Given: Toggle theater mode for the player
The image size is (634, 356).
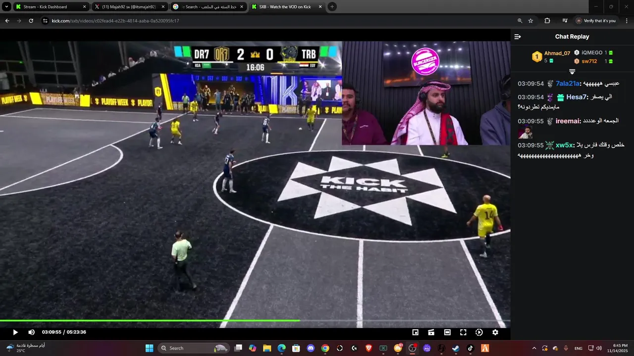Looking at the screenshot, I should pos(447,332).
